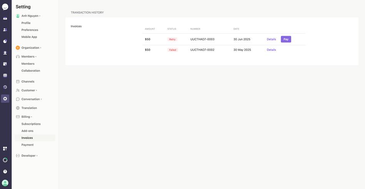Click invoice number UUCTHAO7-0002
This screenshot has height=189, width=365.
pyautogui.click(x=202, y=50)
